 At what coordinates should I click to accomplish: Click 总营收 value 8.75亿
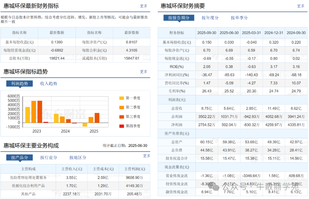click(x=207, y=108)
